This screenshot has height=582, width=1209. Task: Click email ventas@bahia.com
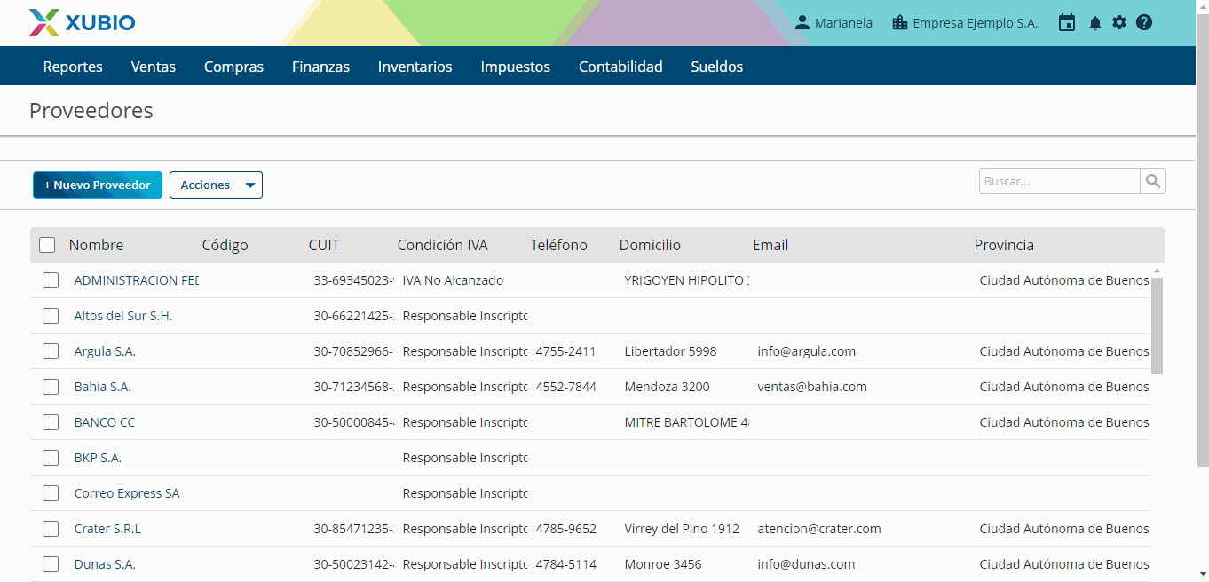812,387
